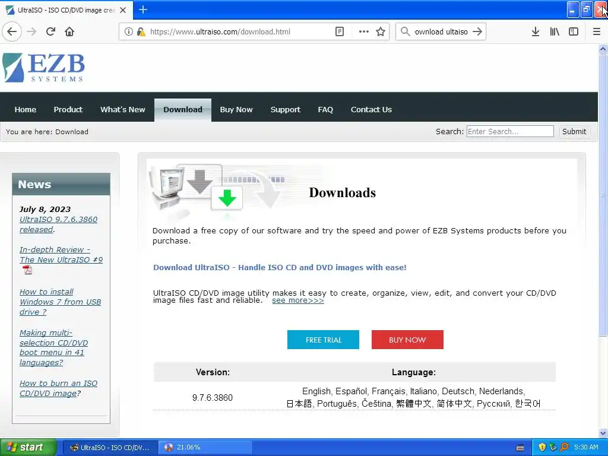
Task: Click the 5:30 AM system clock
Action: click(x=586, y=448)
